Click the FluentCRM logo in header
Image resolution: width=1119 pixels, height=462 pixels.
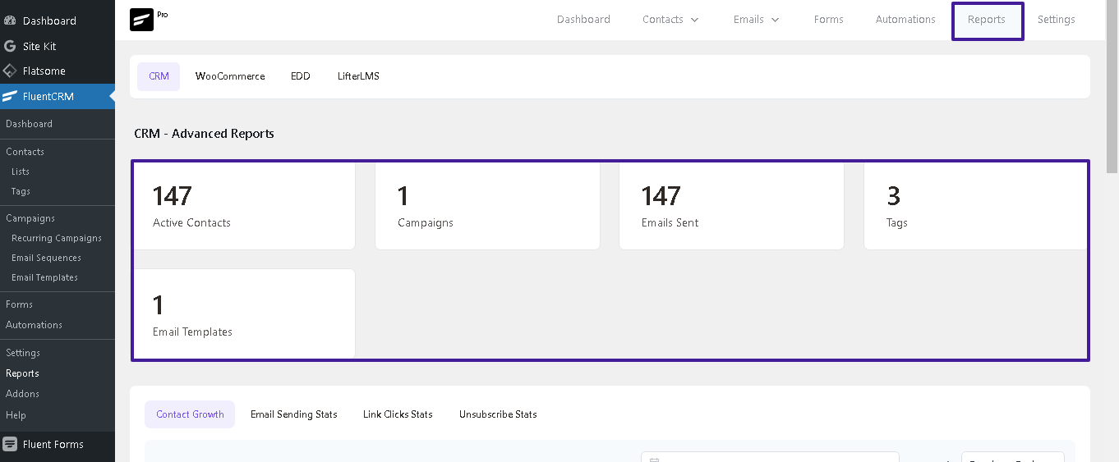pos(142,20)
